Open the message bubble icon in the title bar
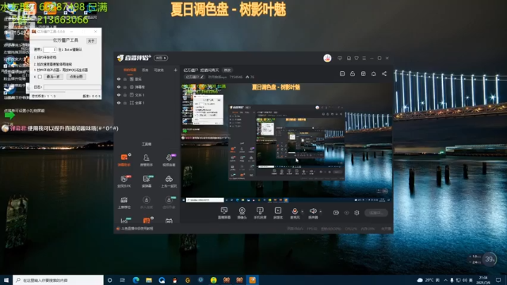The height and width of the screenshot is (285, 507). click(340, 58)
